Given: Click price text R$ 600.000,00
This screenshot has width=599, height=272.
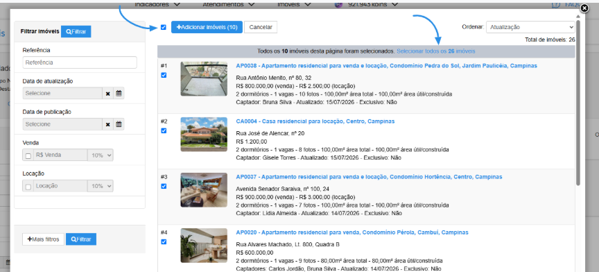Looking at the screenshot, I should (x=255, y=252).
